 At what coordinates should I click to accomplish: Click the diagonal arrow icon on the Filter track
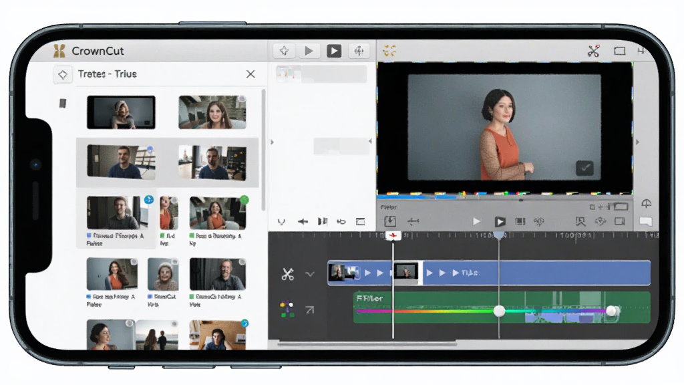tap(310, 310)
